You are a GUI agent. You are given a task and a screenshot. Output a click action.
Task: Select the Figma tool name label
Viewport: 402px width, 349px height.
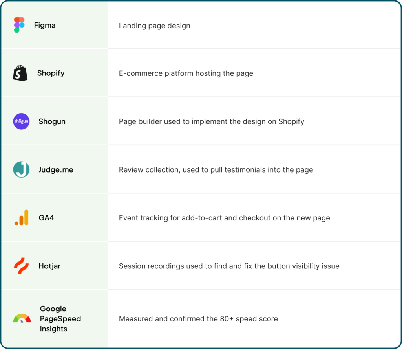tap(45, 25)
